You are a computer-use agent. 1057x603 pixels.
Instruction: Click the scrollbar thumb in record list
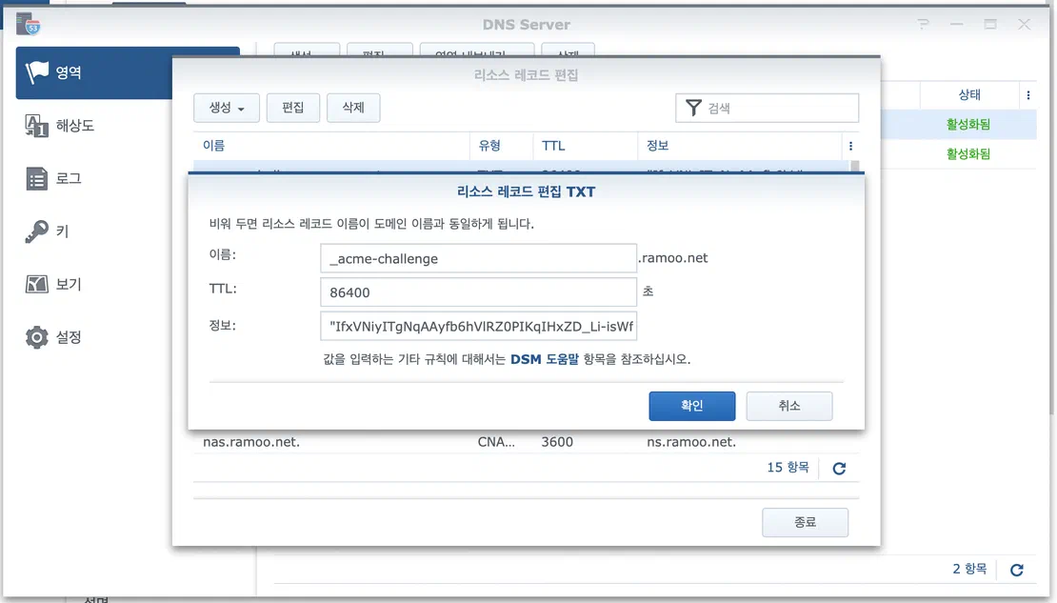coord(855,167)
